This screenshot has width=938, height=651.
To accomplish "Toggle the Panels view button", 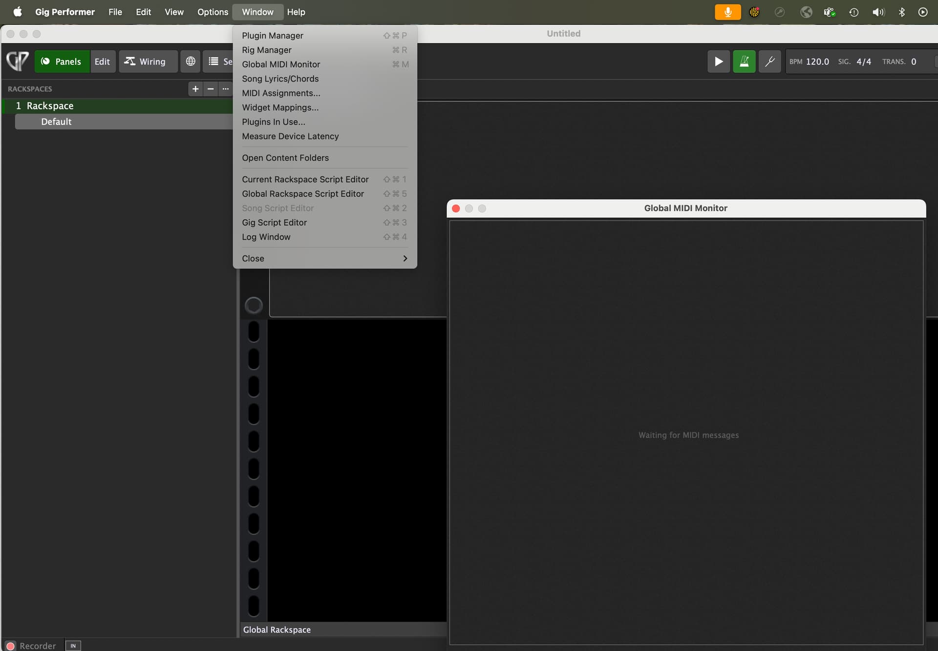I will coord(62,61).
